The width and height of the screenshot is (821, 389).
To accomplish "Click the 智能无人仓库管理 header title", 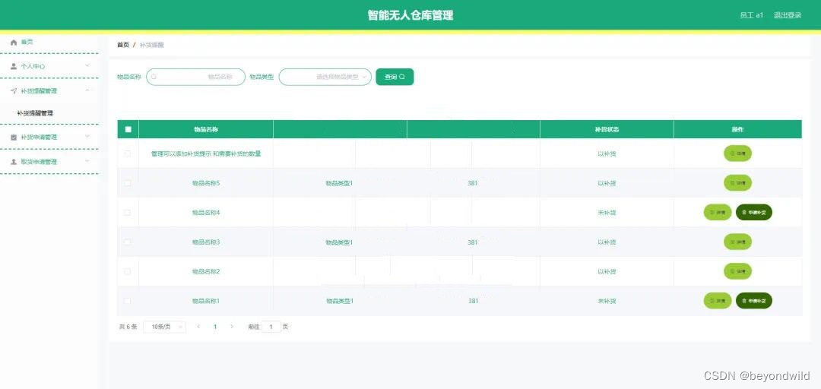I will pyautogui.click(x=410, y=15).
